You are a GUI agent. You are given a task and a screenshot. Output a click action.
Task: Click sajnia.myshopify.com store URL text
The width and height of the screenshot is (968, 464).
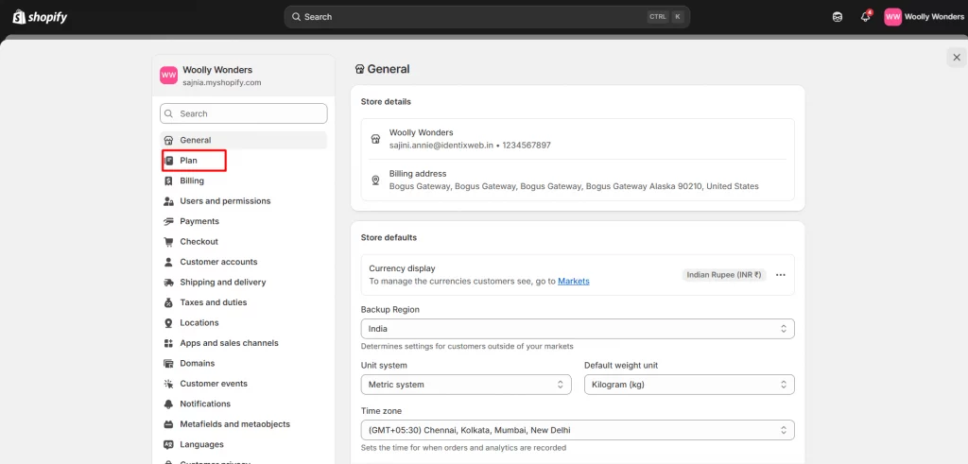221,82
